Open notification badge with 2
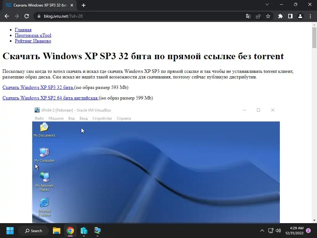This screenshot has height=238, width=317. (308, 231)
